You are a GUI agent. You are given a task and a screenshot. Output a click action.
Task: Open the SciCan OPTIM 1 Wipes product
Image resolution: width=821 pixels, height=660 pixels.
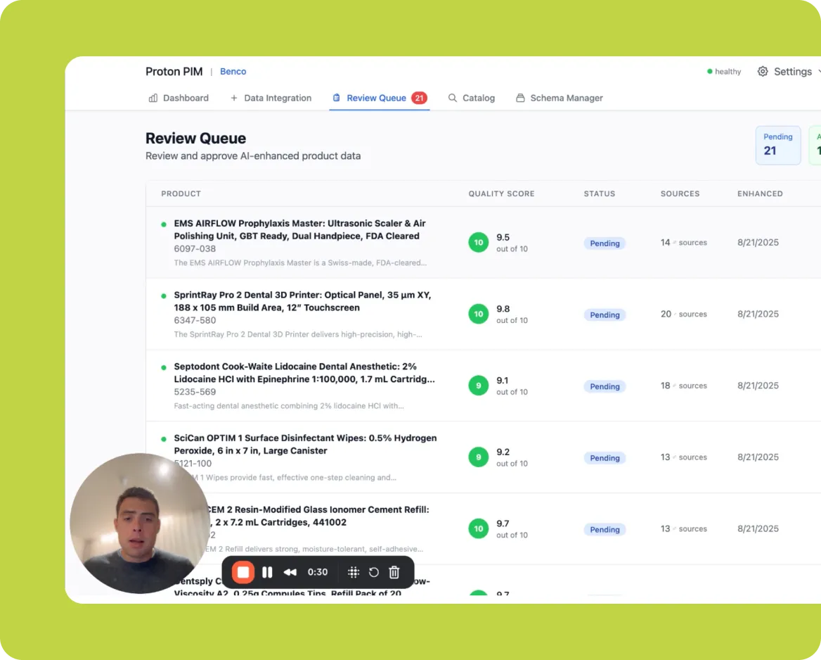(x=305, y=445)
